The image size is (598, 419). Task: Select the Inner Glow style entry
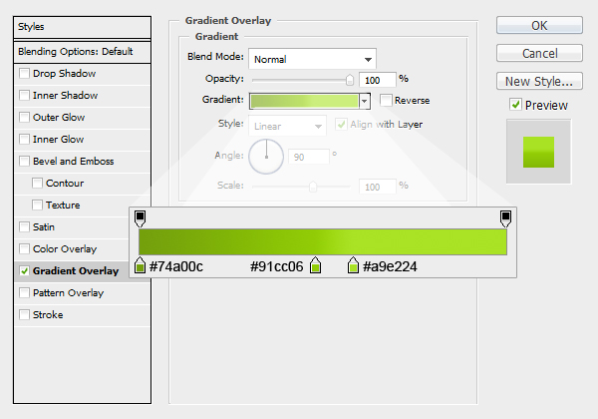pos(58,139)
